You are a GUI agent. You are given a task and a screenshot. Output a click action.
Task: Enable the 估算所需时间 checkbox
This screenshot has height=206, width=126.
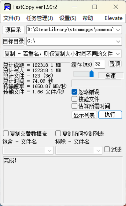(74, 106)
